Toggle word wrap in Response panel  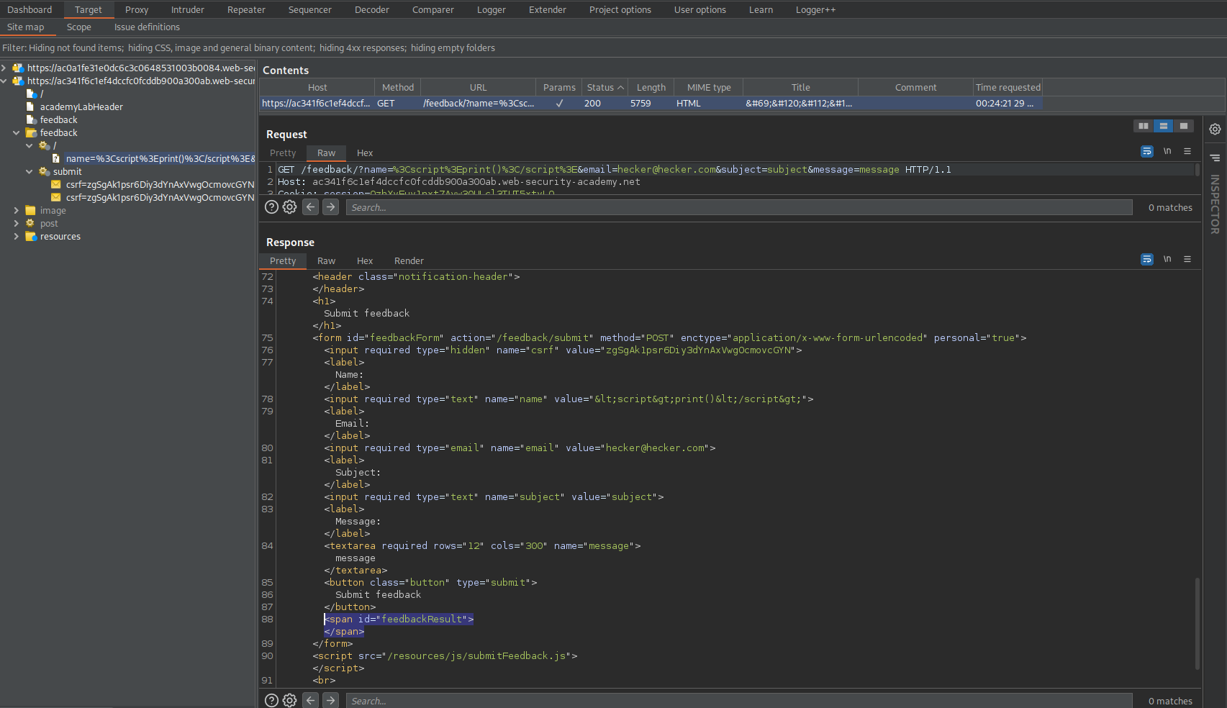coord(1147,259)
